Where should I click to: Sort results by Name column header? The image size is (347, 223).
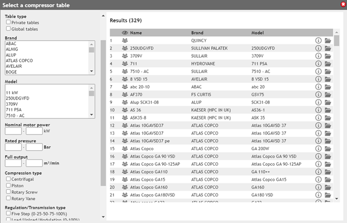click(x=136, y=33)
